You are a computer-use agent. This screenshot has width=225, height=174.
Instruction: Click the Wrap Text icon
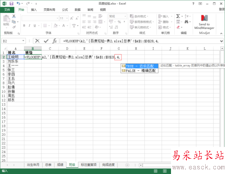tap(100, 16)
